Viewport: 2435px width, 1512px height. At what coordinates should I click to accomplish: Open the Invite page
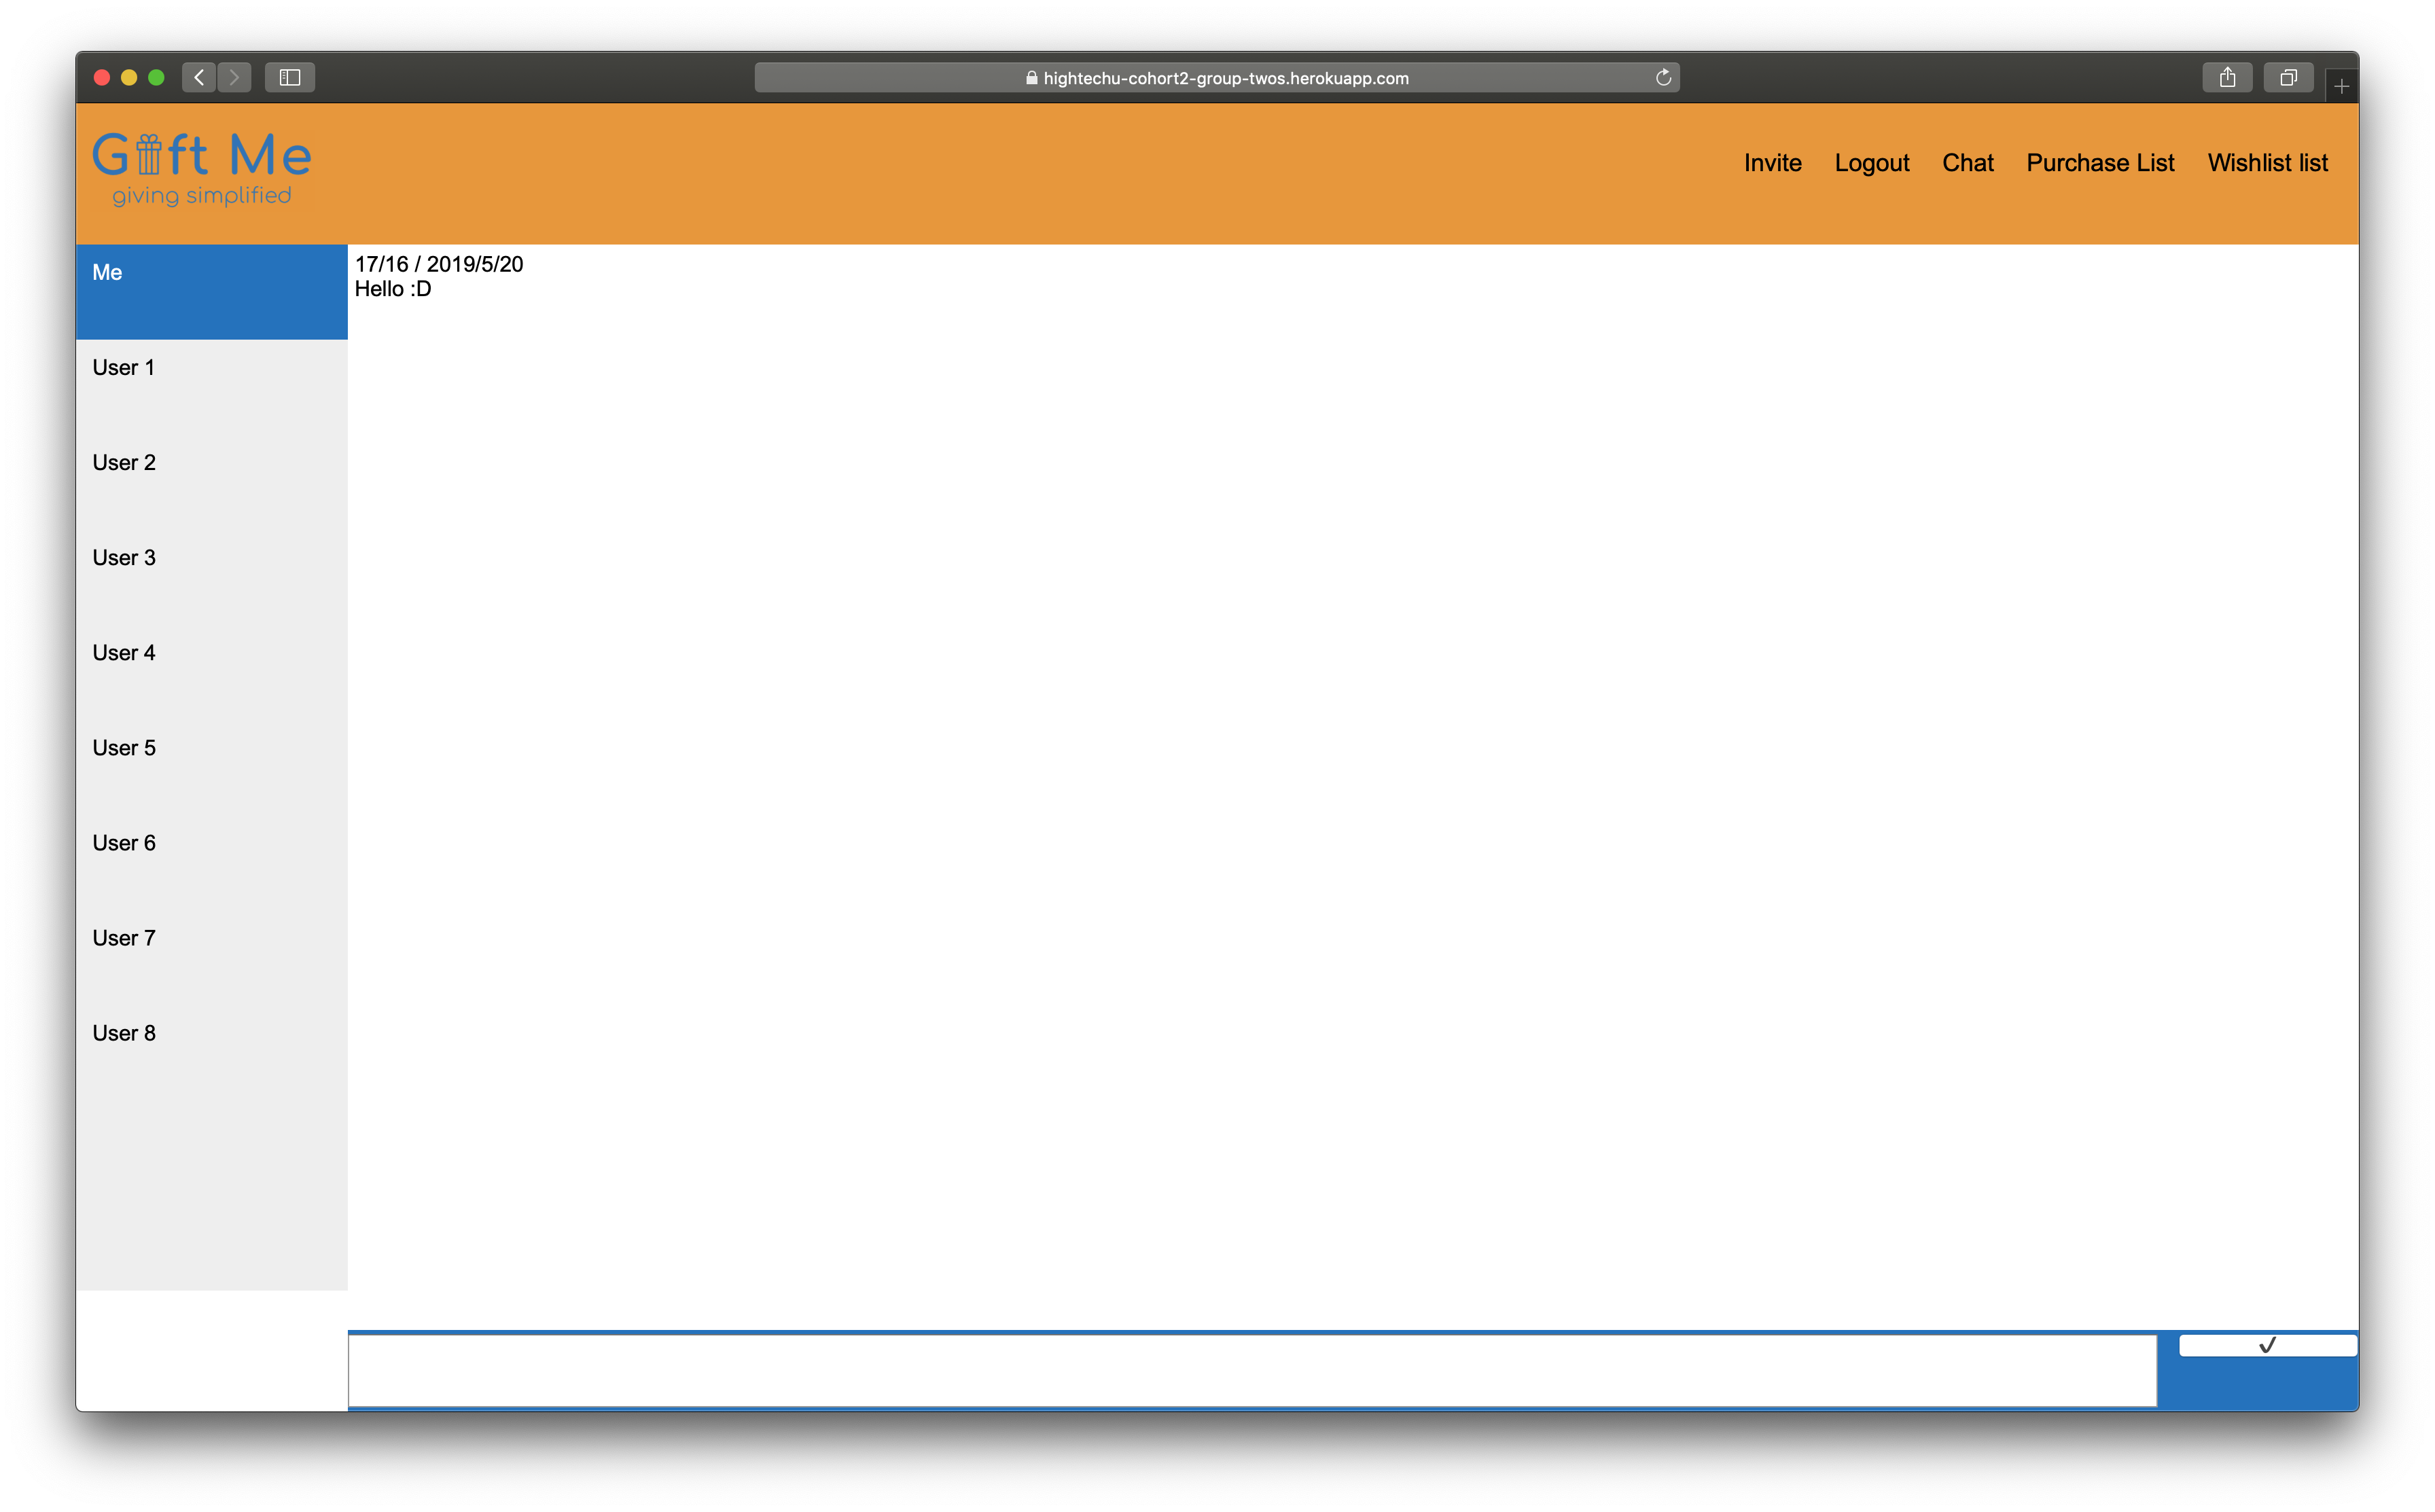(1772, 163)
